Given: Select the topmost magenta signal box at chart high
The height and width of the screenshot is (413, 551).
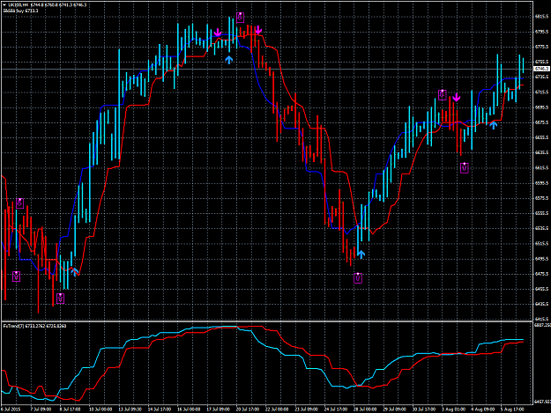Looking at the screenshot, I should 240,18.
